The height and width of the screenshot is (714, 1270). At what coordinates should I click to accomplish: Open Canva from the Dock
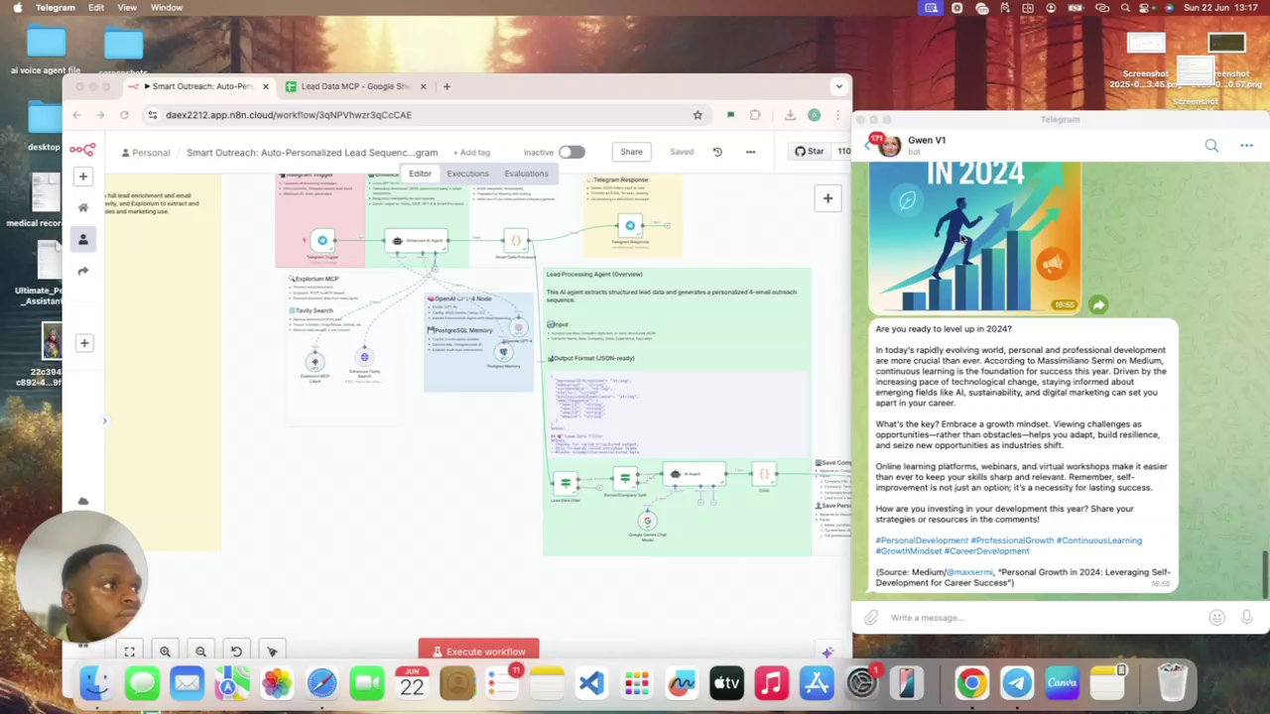(1062, 683)
